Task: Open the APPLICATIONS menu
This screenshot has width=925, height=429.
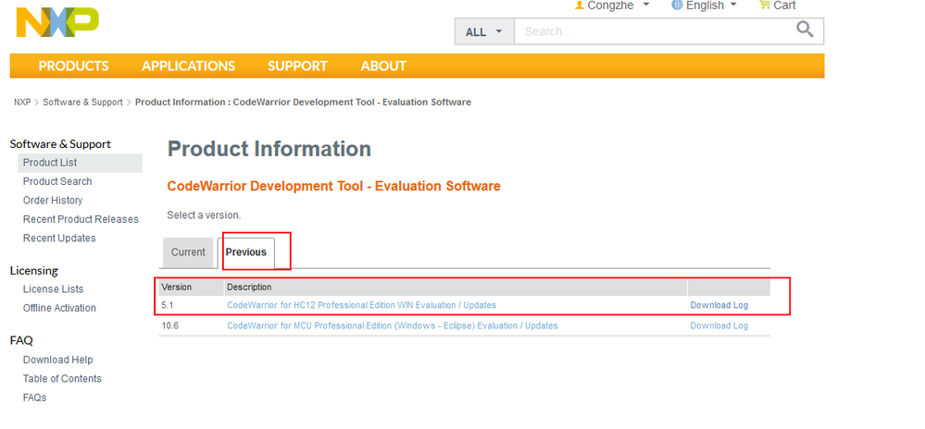Action: click(188, 66)
